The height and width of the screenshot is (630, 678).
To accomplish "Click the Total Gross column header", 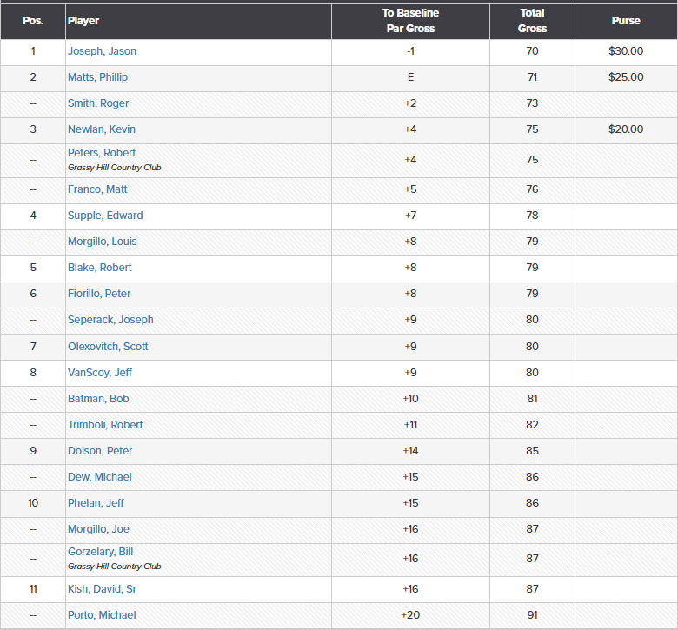I will [532, 21].
